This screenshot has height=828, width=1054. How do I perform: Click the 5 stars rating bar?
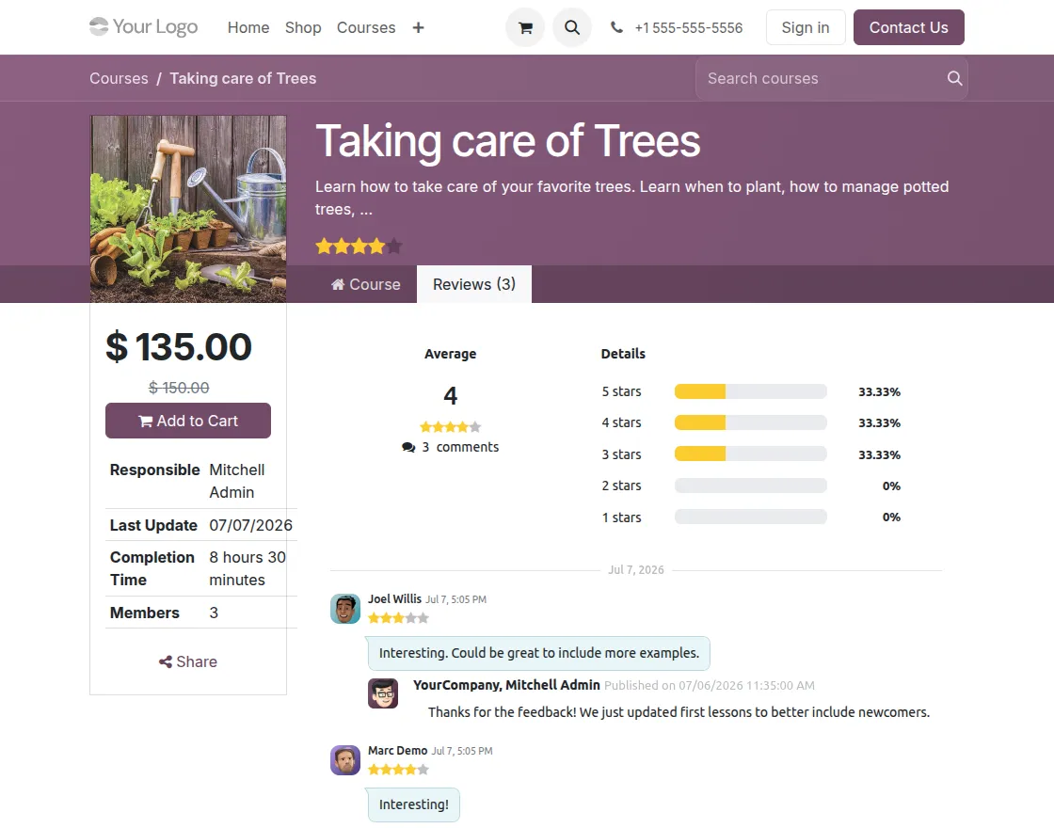751,391
